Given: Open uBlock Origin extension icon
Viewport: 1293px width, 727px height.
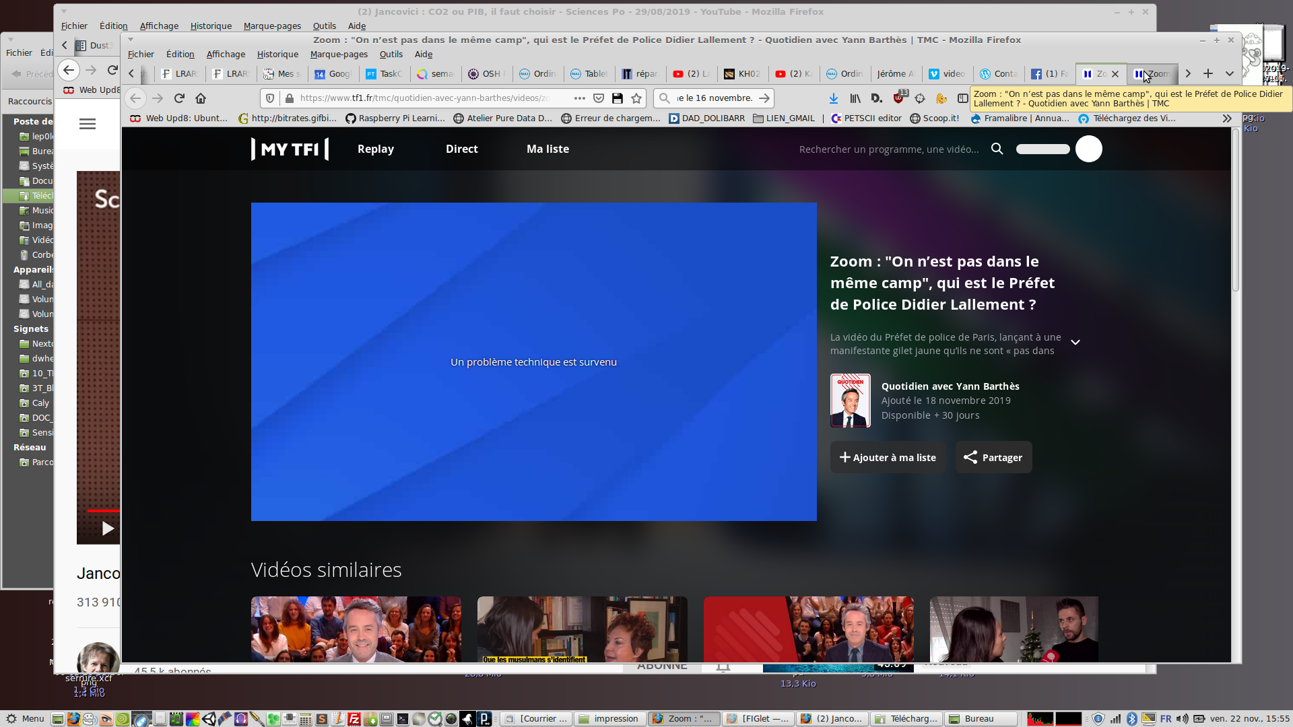Looking at the screenshot, I should 898,98.
